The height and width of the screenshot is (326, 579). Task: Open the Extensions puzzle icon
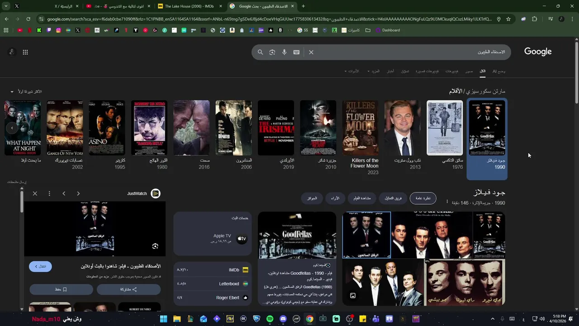coord(535,19)
